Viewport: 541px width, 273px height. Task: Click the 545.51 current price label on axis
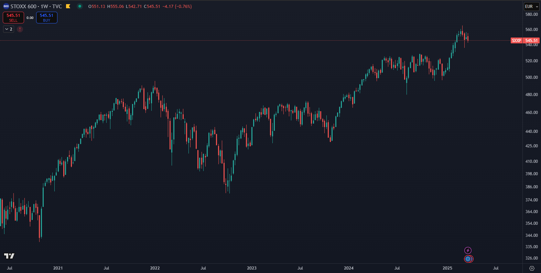(531, 41)
